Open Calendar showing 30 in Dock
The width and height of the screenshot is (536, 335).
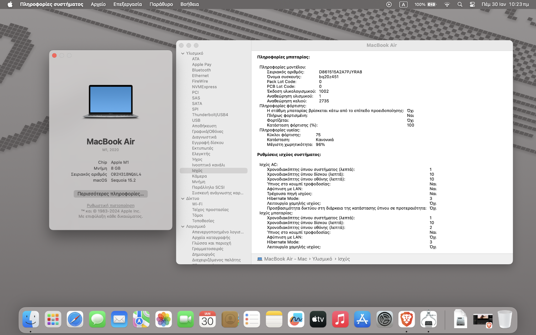click(208, 319)
